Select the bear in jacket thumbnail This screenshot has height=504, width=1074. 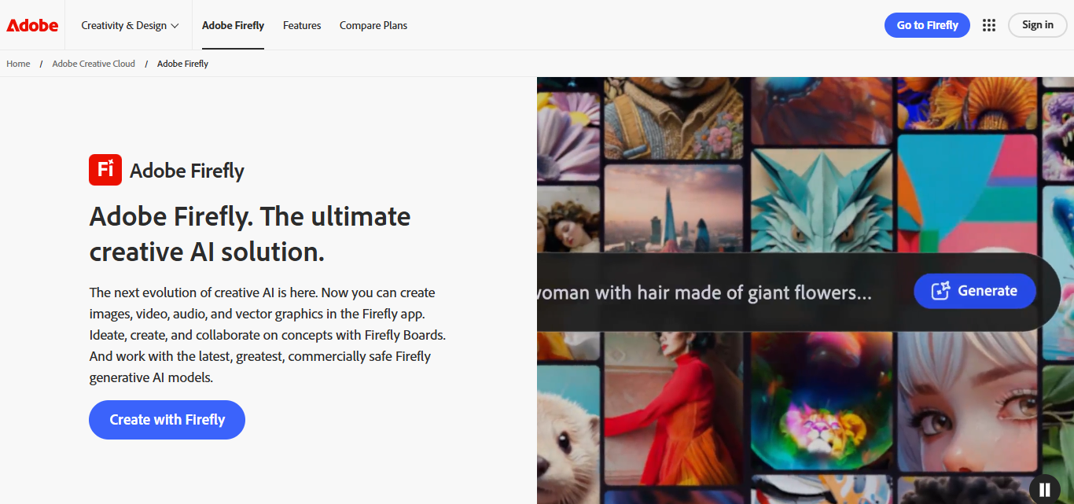(673, 116)
